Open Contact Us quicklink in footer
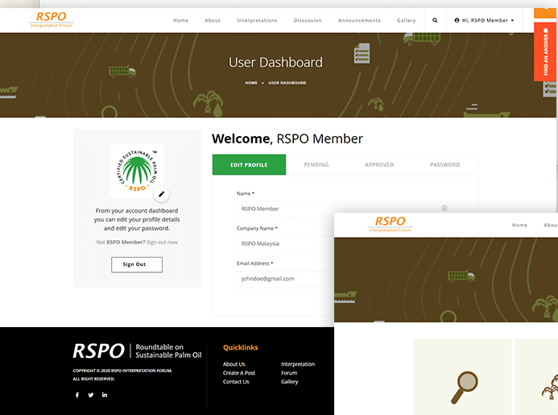Viewport: 558px width, 415px height. tap(236, 381)
